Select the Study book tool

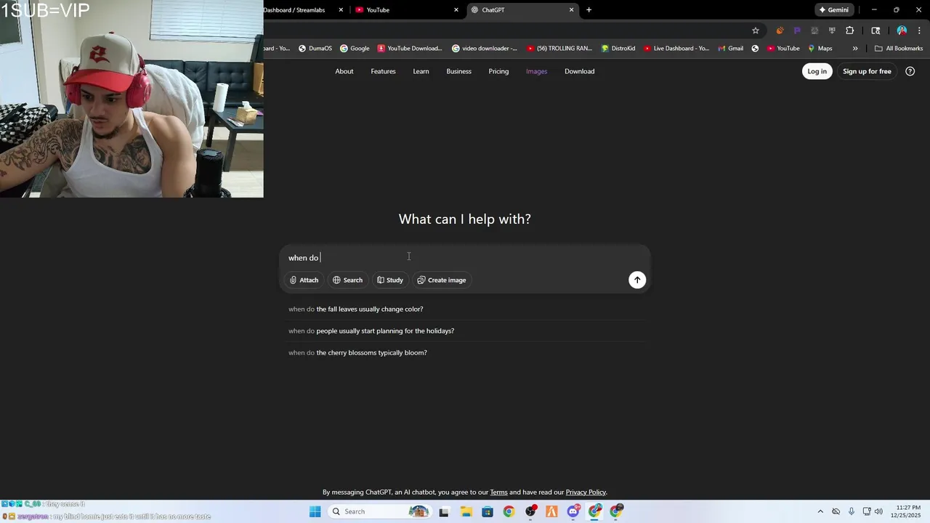pyautogui.click(x=390, y=280)
